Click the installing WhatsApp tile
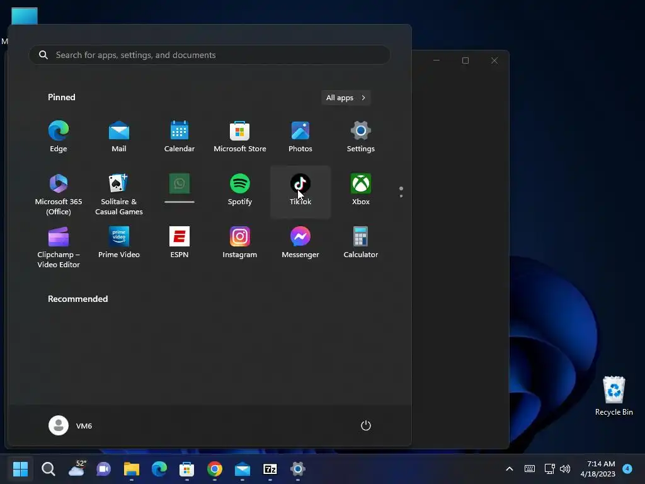 180,189
